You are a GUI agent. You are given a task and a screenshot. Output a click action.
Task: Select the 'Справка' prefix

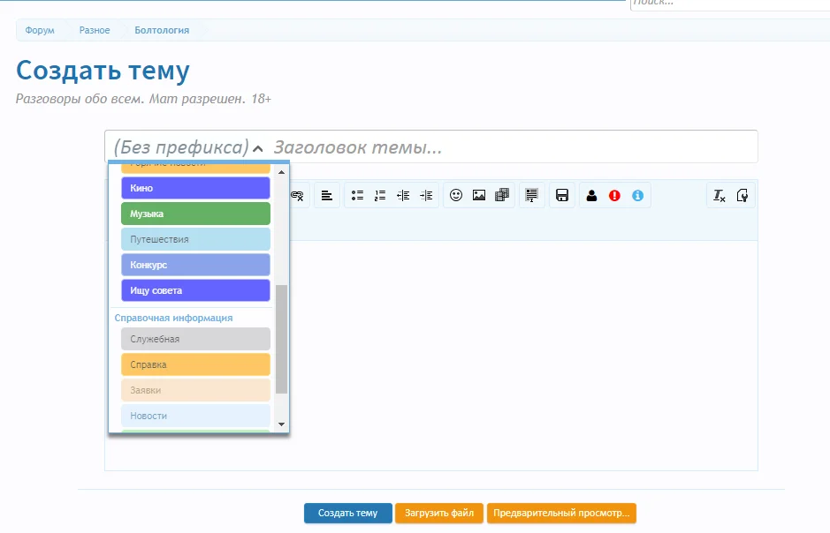[x=196, y=364]
